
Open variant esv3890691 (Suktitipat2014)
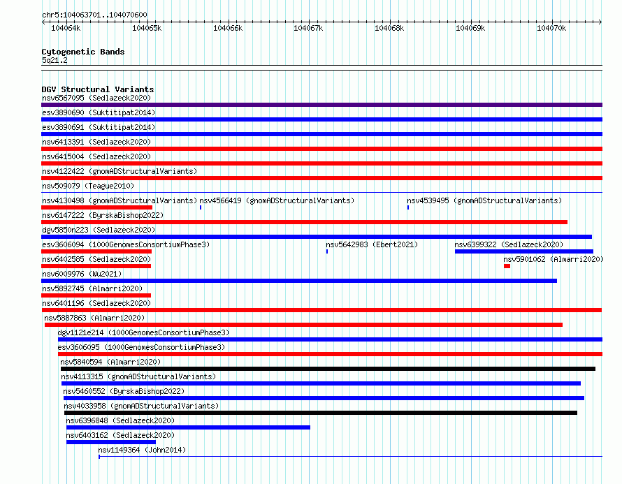point(99,127)
